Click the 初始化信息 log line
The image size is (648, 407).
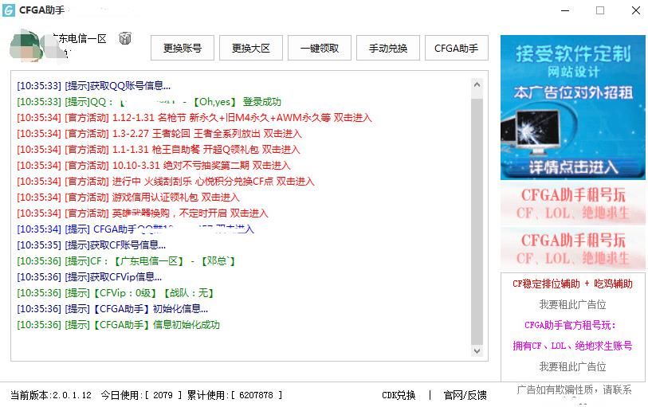coord(112,309)
